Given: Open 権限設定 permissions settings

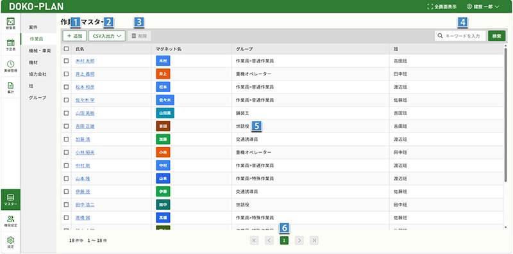Looking at the screenshot, I should tap(11, 221).
